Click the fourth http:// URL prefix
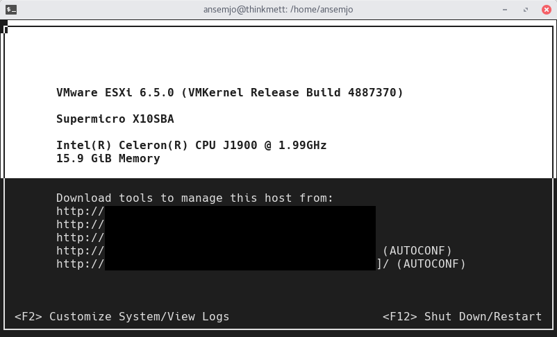 click(80, 250)
